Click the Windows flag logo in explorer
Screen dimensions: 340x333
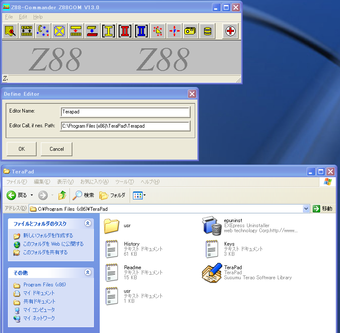pyautogui.click(x=328, y=182)
